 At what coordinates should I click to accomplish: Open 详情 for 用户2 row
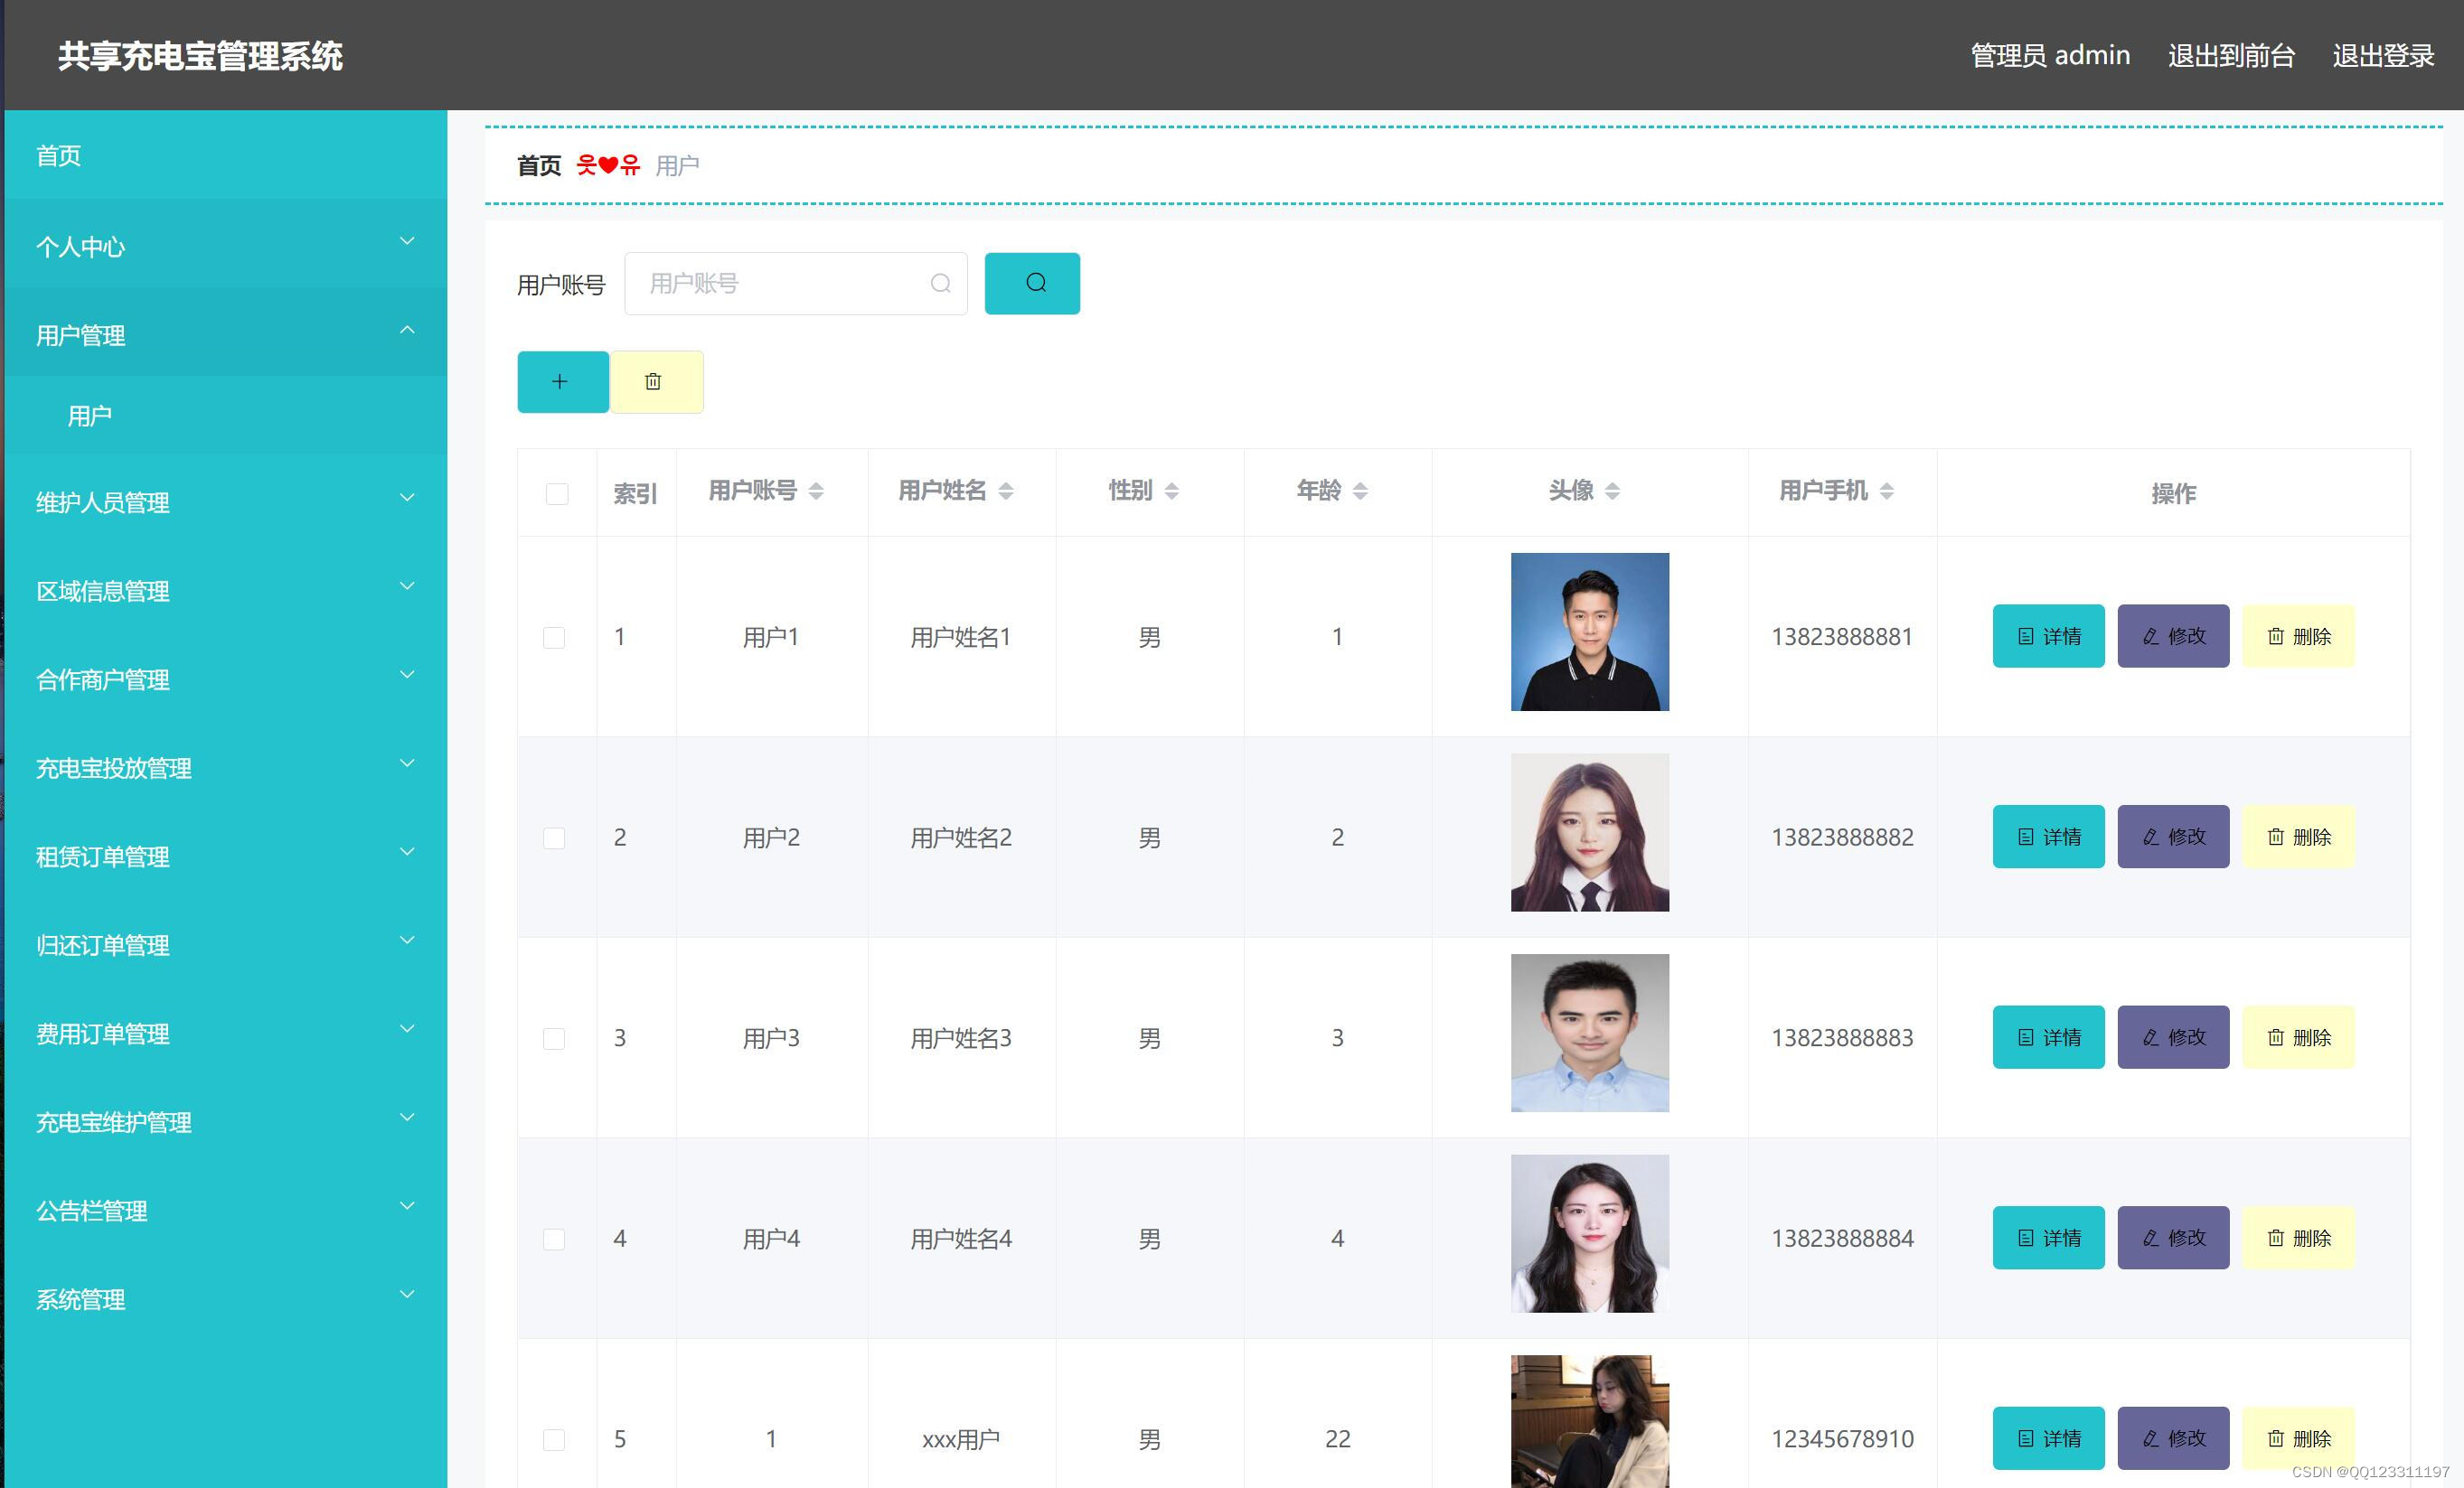coord(2048,837)
